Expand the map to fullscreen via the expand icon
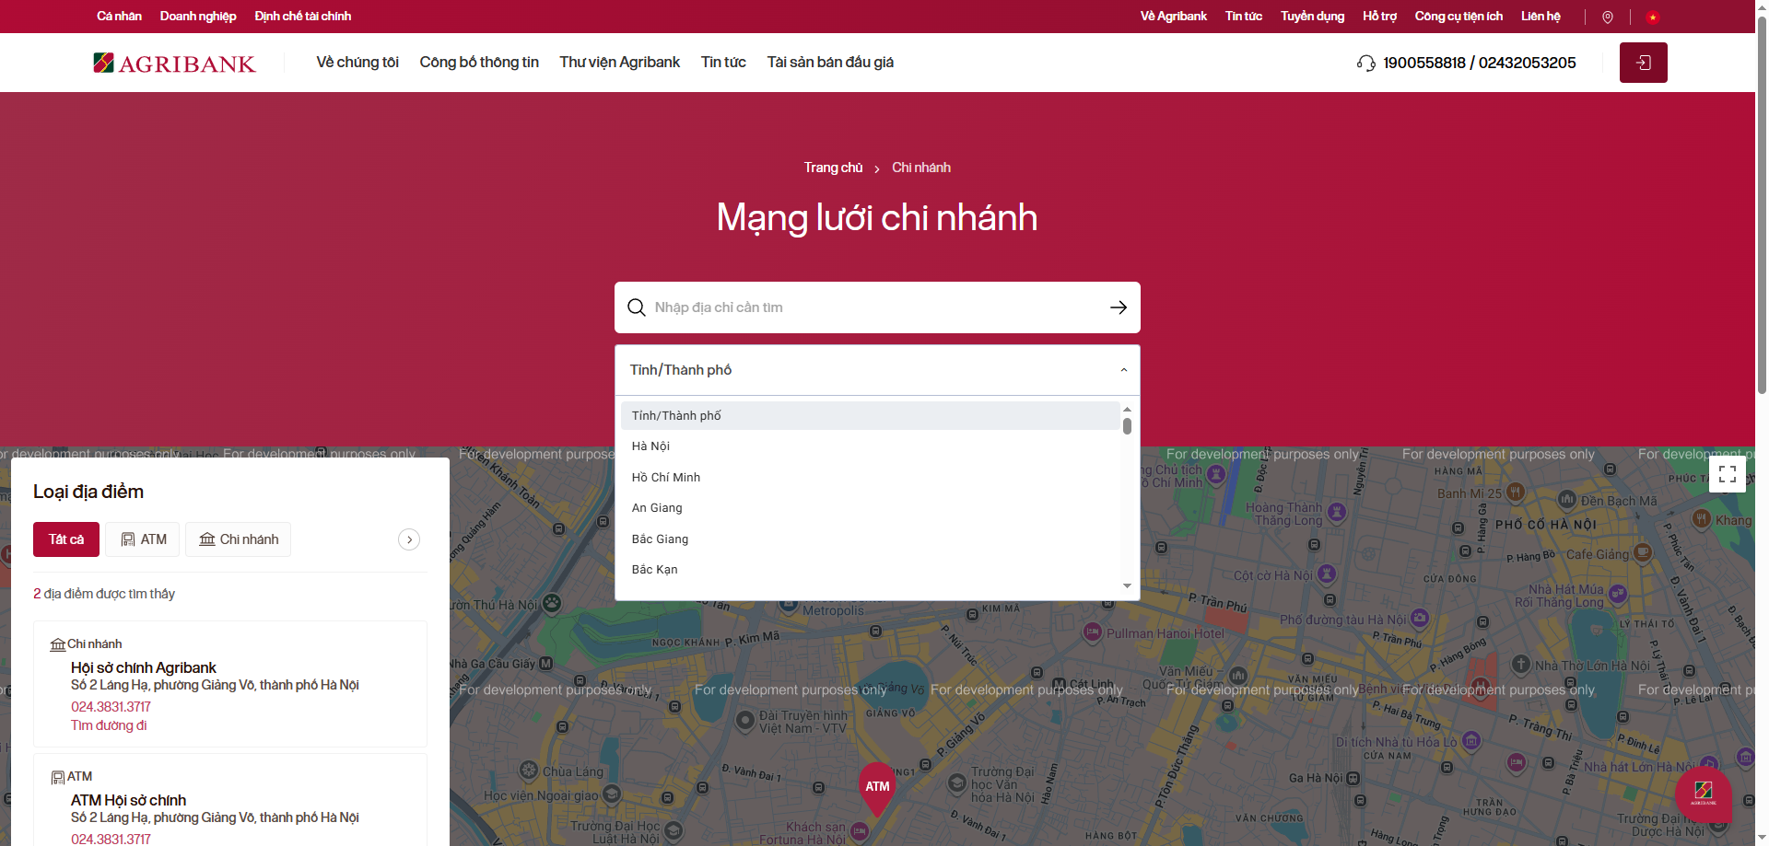1769x846 pixels. tap(1728, 473)
